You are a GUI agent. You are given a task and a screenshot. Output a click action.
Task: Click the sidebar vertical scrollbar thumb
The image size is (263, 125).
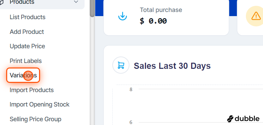coord(92,8)
